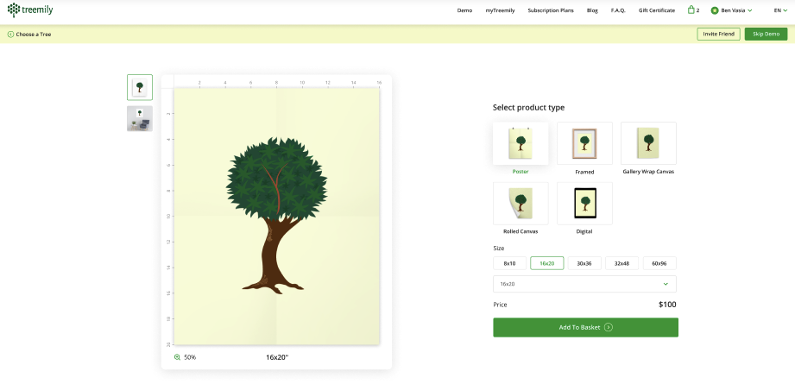Screen dimensions: 795x384
Task: Click the Invite Friend button
Action: click(718, 34)
